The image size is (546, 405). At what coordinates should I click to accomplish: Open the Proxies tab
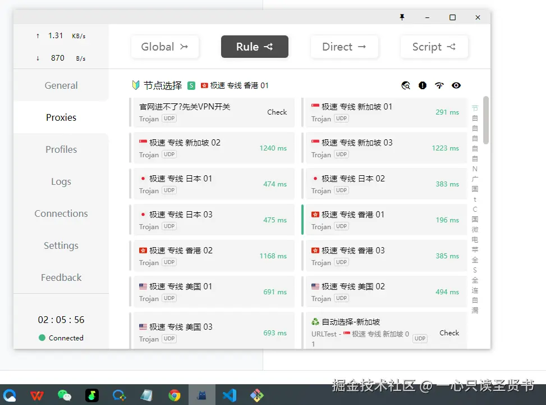[x=61, y=117]
